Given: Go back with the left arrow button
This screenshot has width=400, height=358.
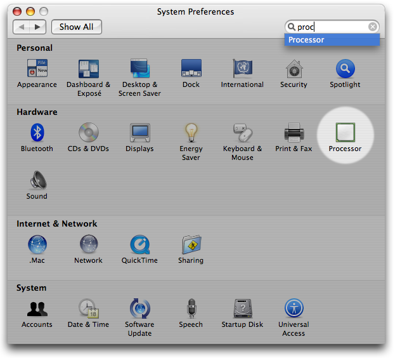Looking at the screenshot, I should click(22, 27).
